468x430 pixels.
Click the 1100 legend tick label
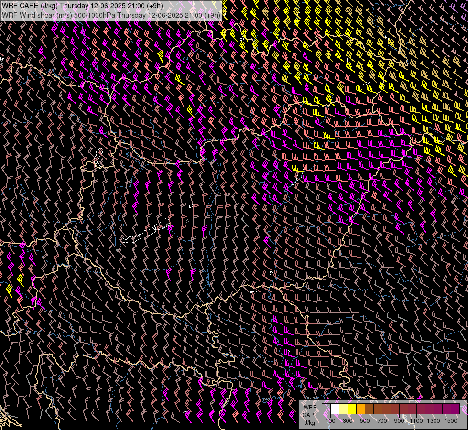[416, 421]
